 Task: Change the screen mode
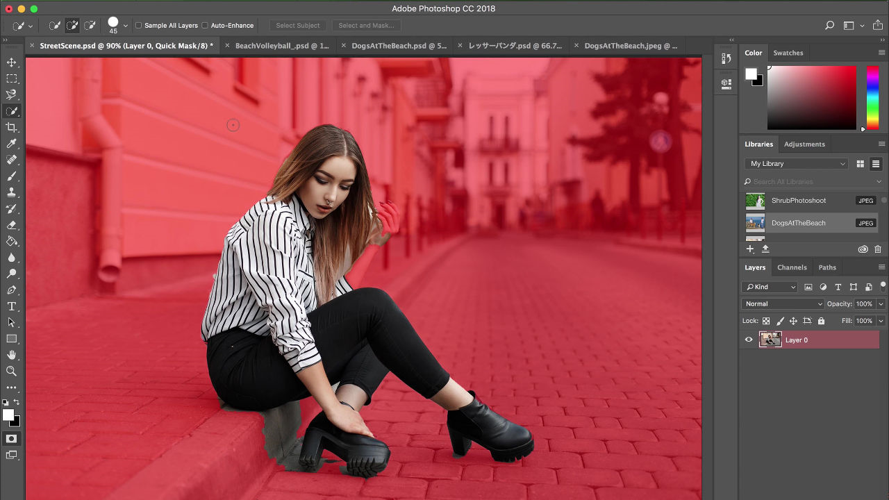(x=12, y=455)
